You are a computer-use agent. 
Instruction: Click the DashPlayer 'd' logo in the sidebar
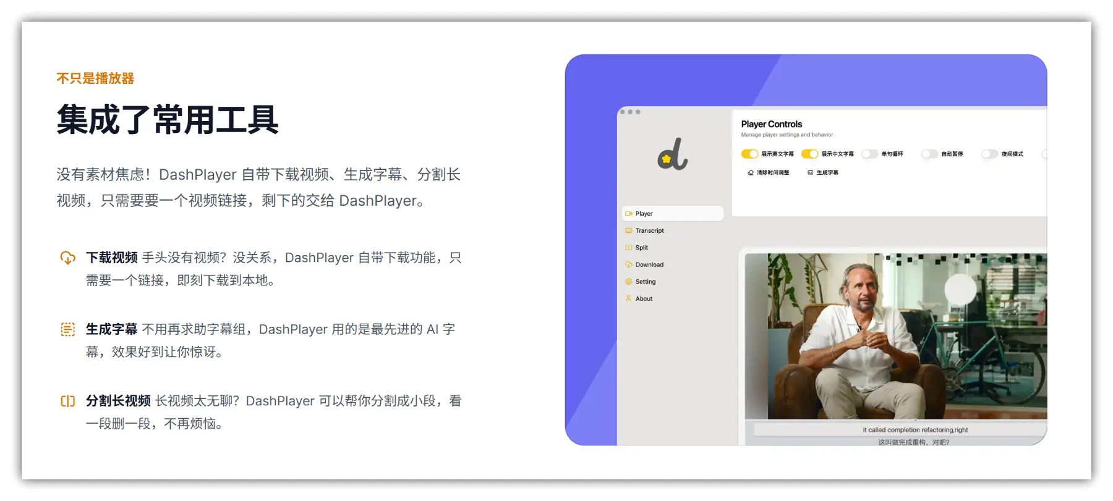pyautogui.click(x=672, y=154)
